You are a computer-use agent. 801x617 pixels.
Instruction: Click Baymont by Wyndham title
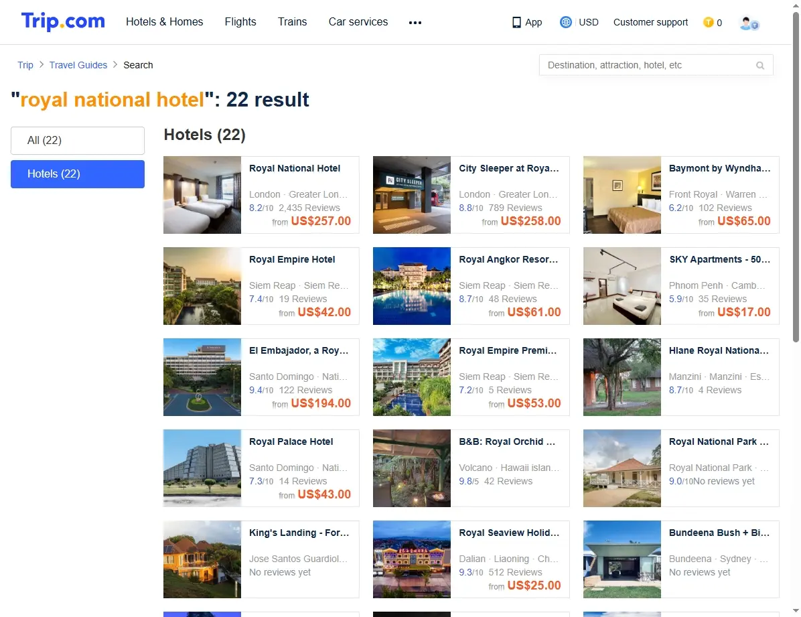pyautogui.click(x=719, y=168)
